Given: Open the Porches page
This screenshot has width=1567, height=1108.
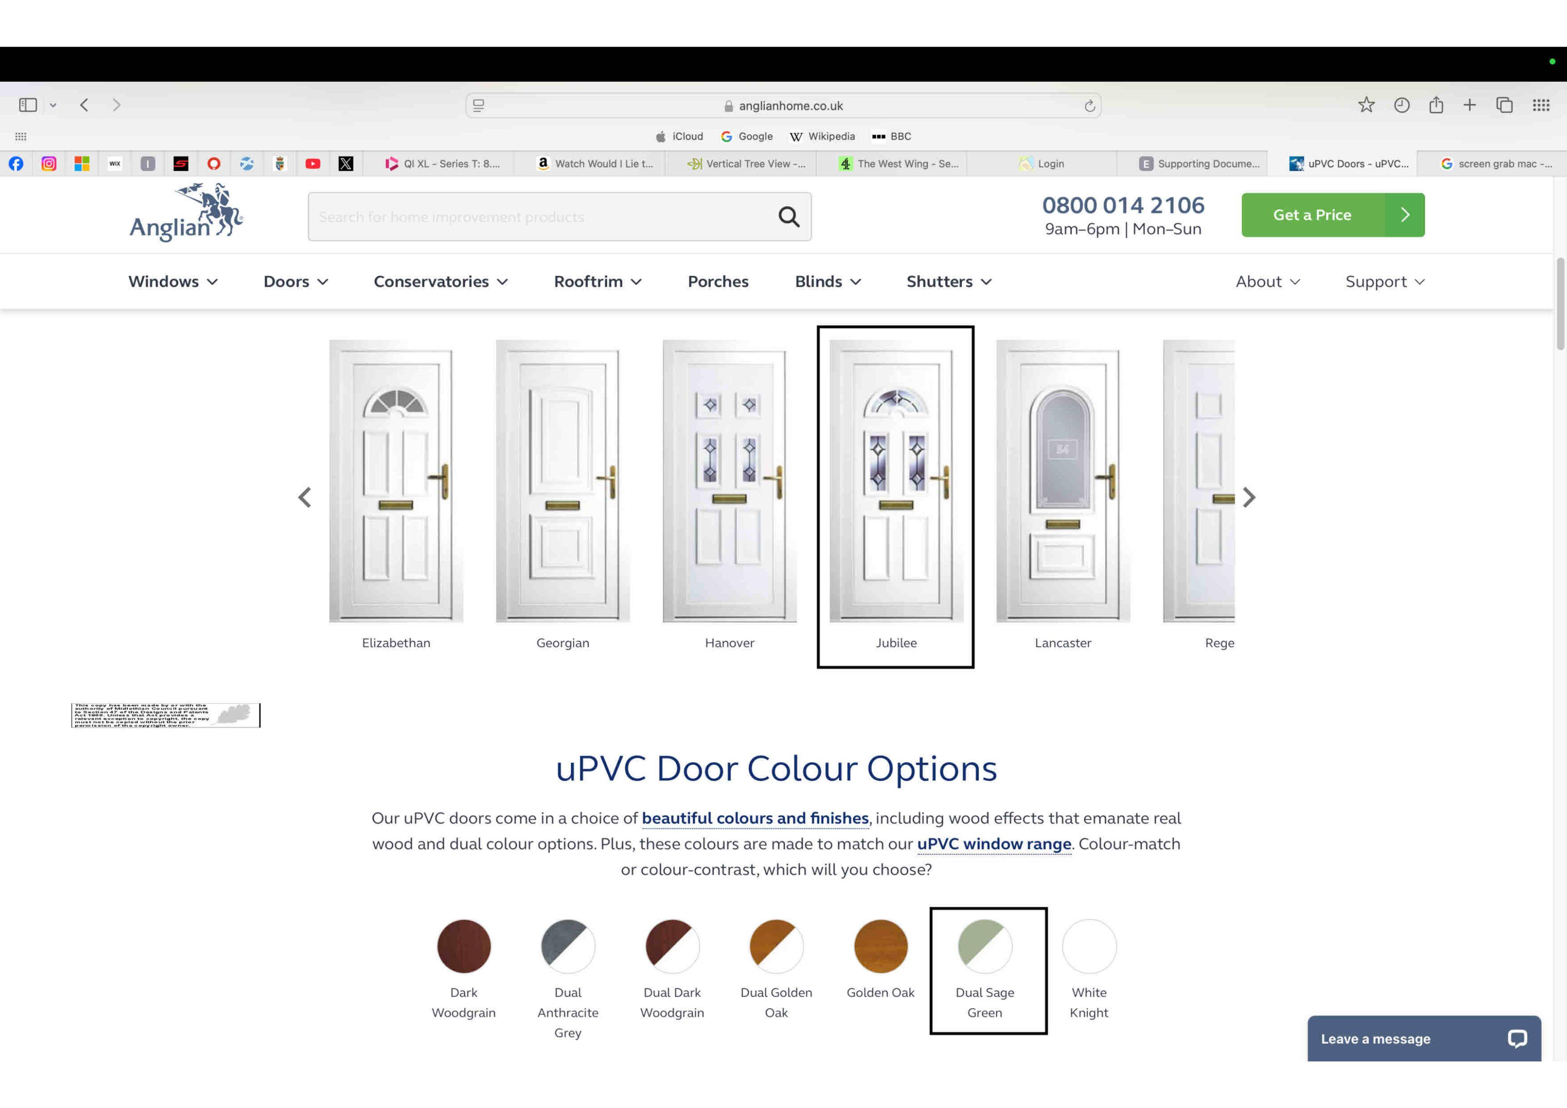Looking at the screenshot, I should pos(718,281).
